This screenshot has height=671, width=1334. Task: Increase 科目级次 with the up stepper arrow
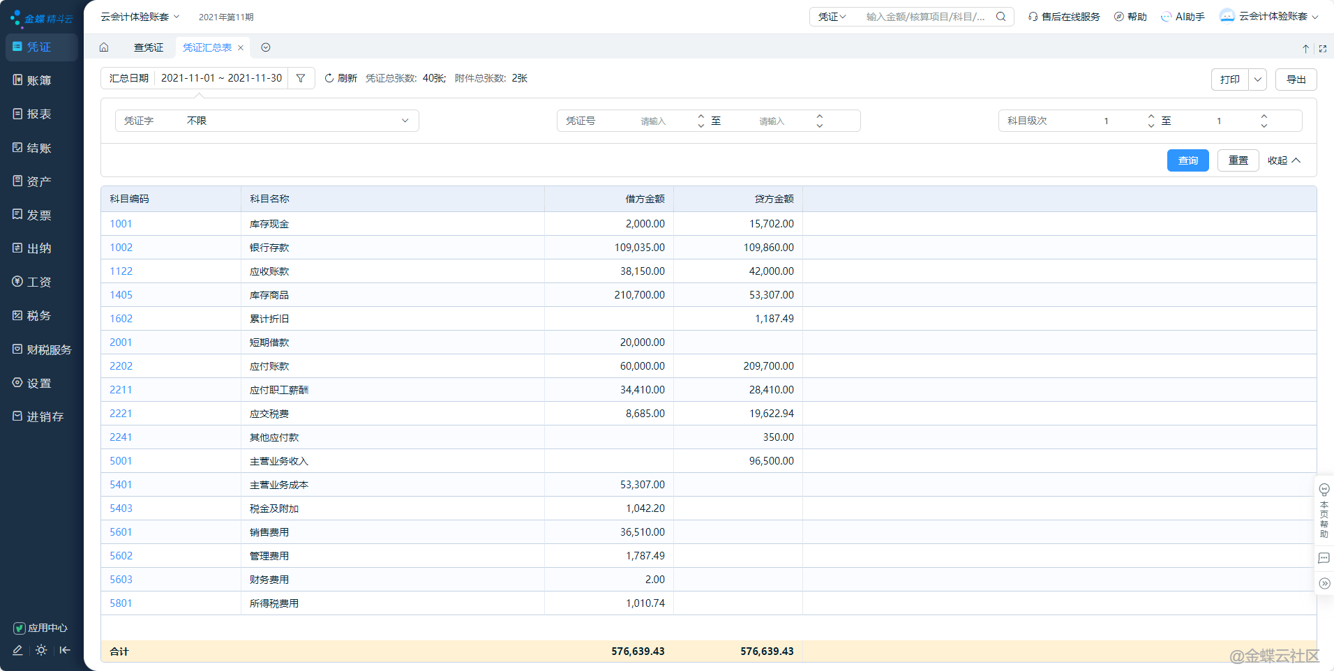click(x=1151, y=116)
